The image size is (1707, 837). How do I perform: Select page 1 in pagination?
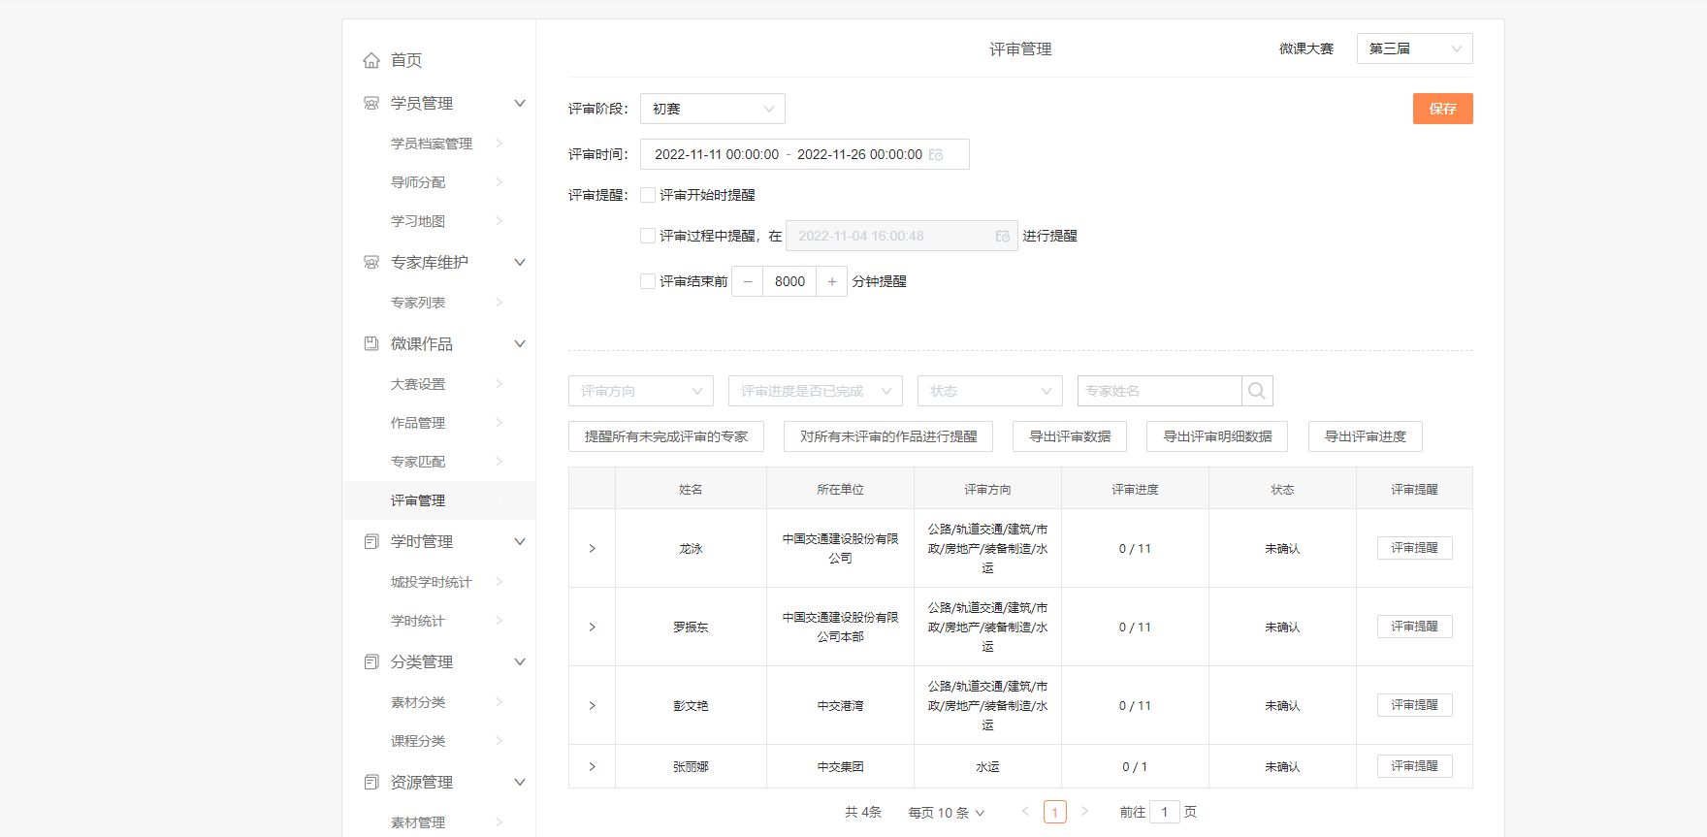pos(1055,812)
